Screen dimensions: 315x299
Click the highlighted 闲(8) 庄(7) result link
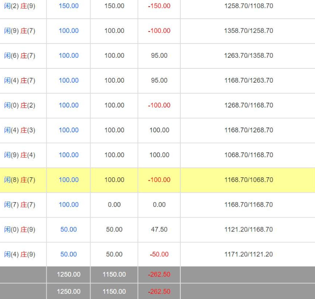pyautogui.click(x=20, y=180)
